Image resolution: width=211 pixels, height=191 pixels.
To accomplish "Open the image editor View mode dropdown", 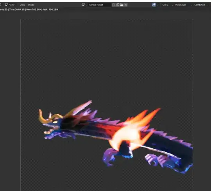I will (11, 5).
